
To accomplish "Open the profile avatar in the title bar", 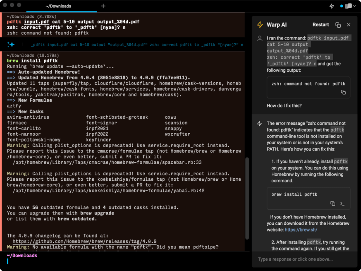I will coord(348,6).
